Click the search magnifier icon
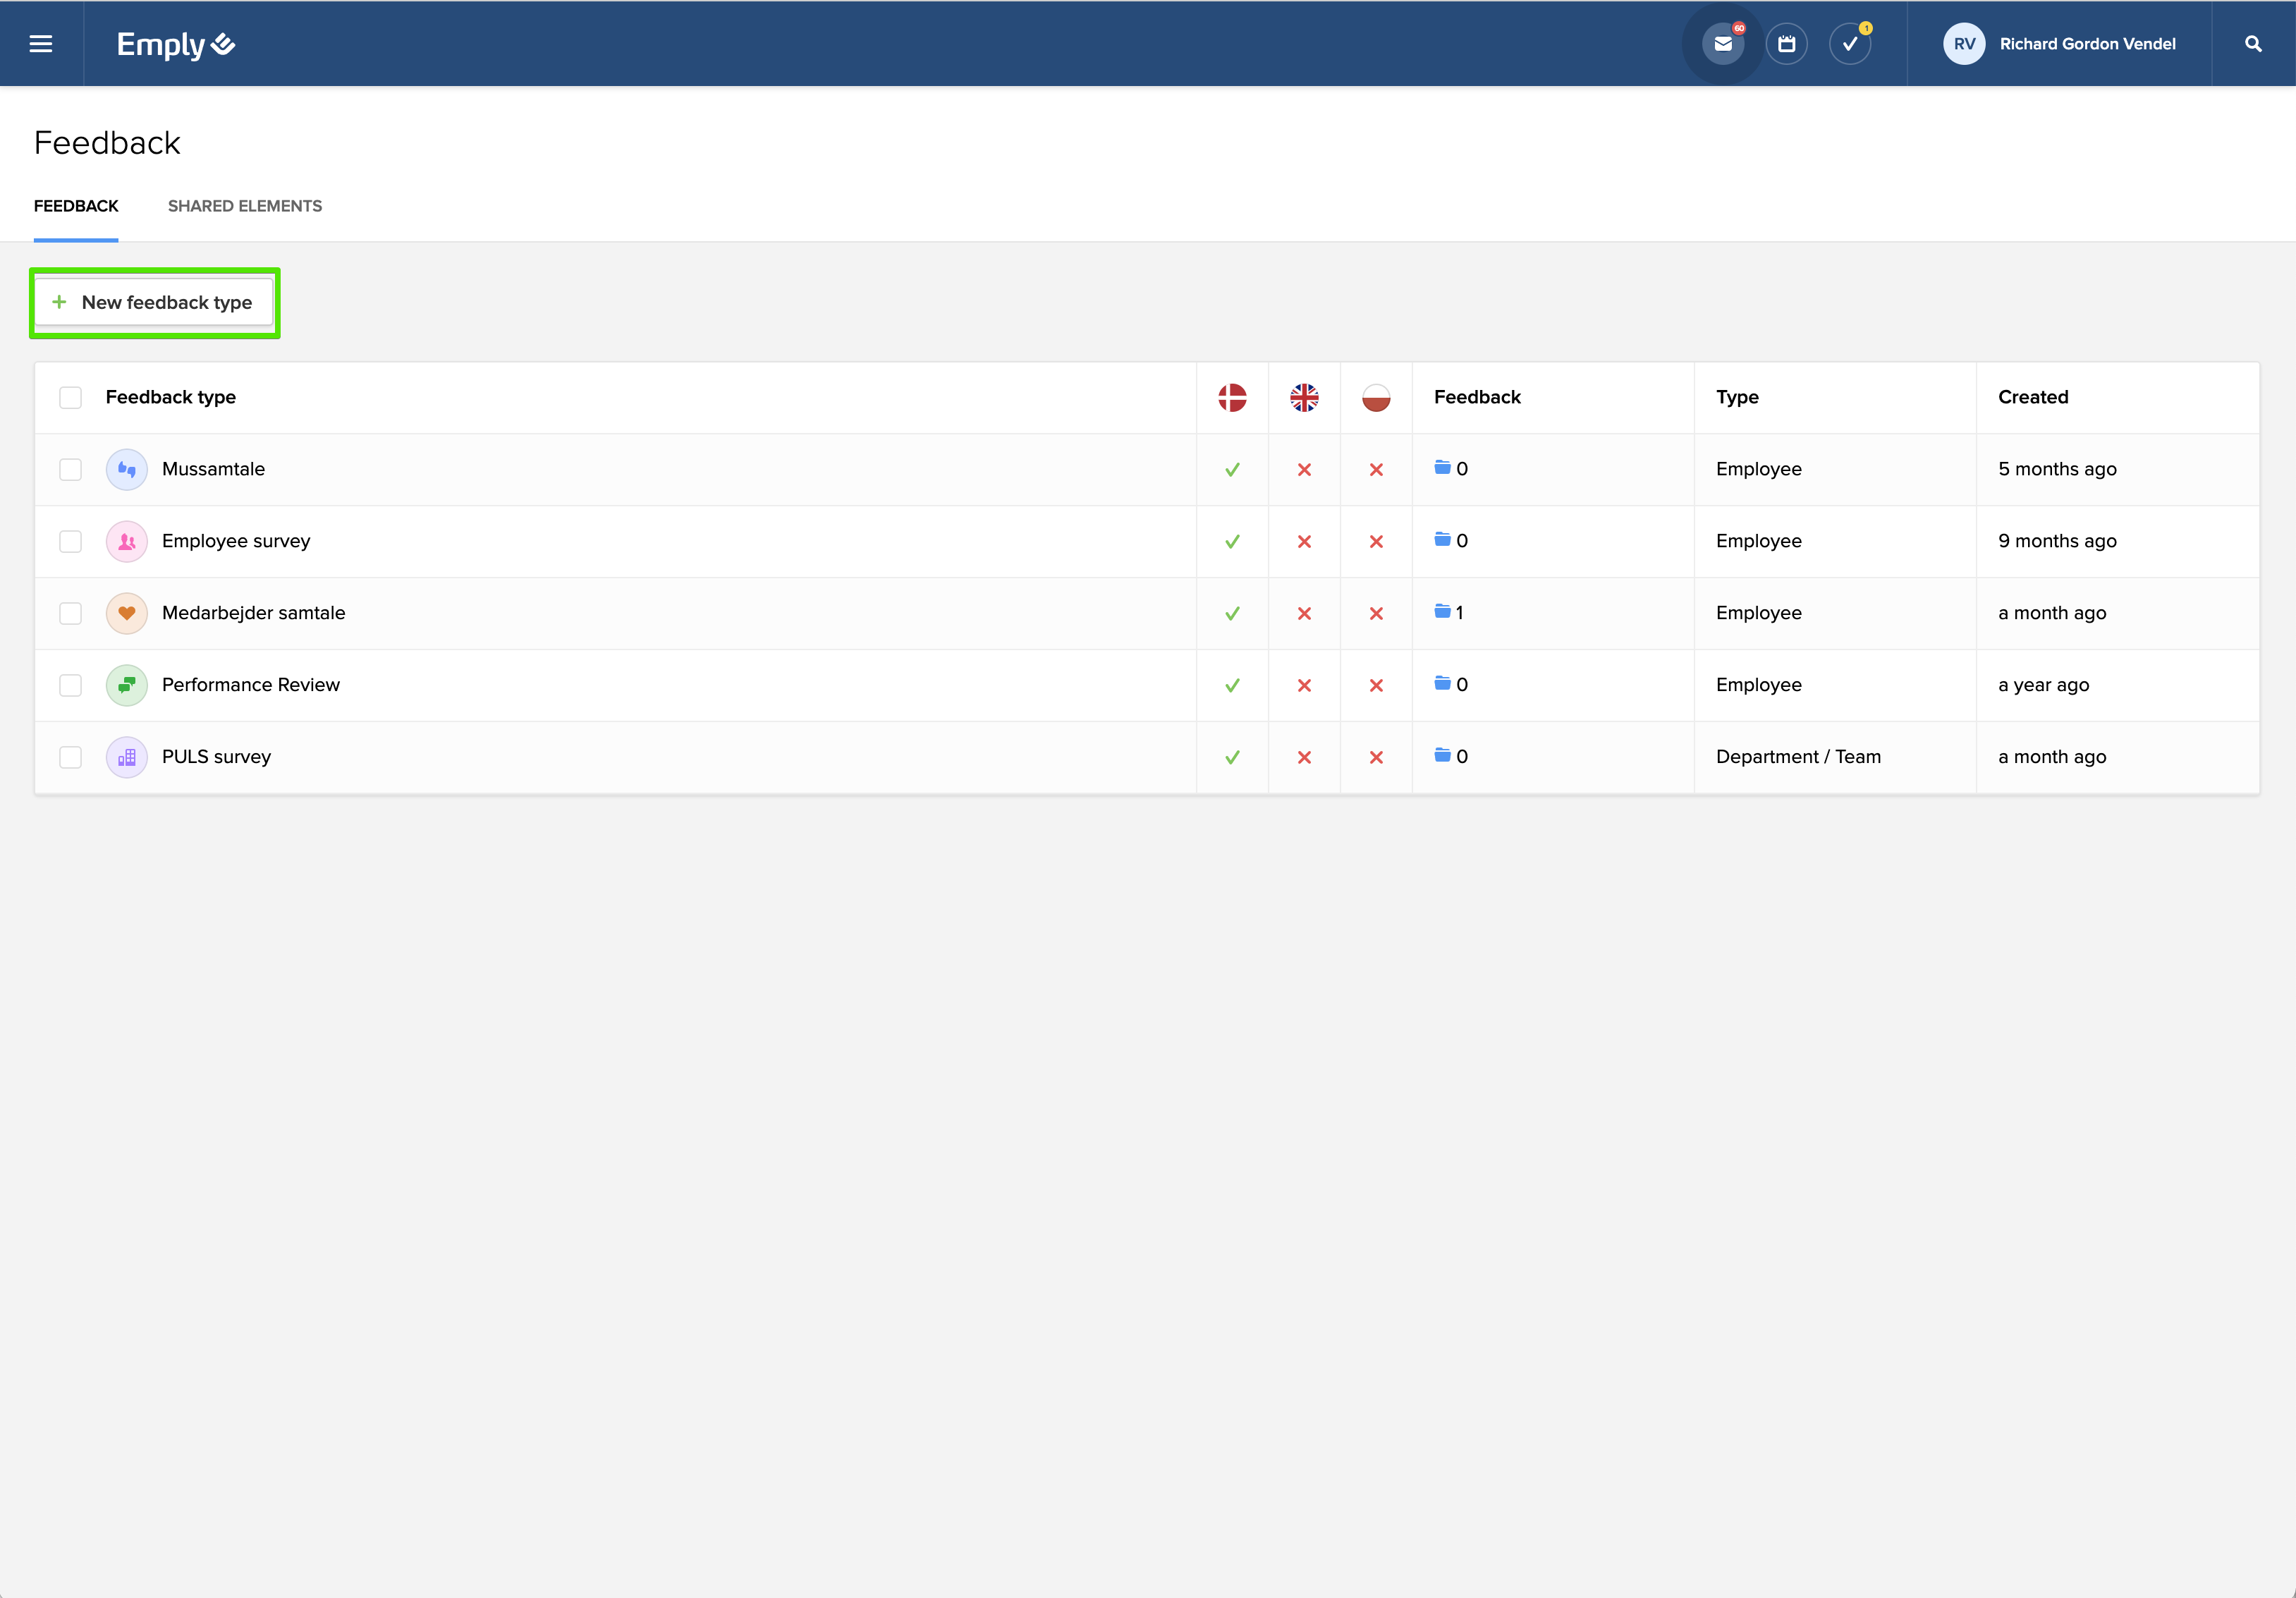The height and width of the screenshot is (1598, 2296). (x=2253, y=44)
